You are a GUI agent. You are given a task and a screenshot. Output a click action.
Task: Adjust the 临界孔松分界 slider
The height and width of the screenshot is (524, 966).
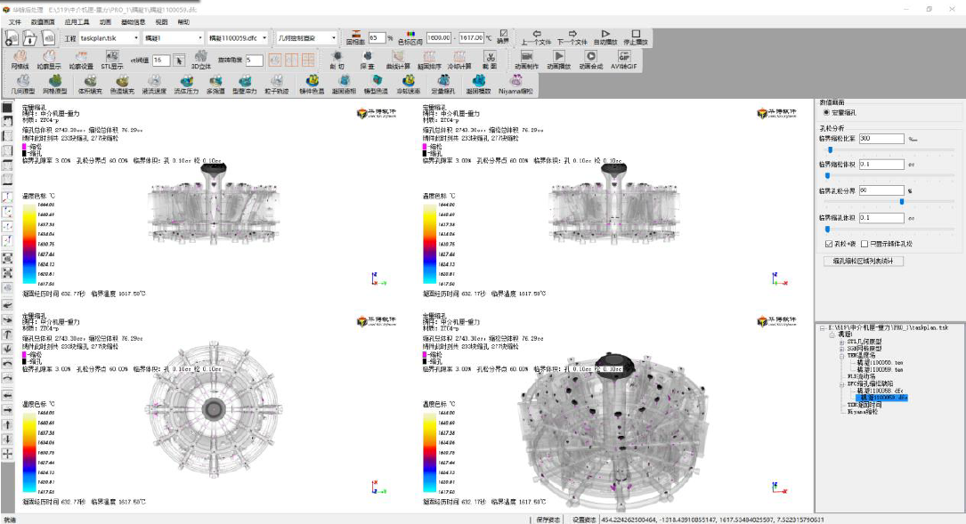coord(901,201)
